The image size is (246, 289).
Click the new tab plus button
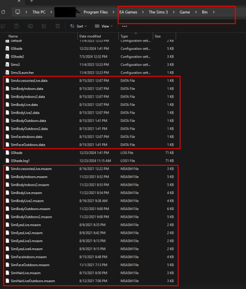coord(31,1)
